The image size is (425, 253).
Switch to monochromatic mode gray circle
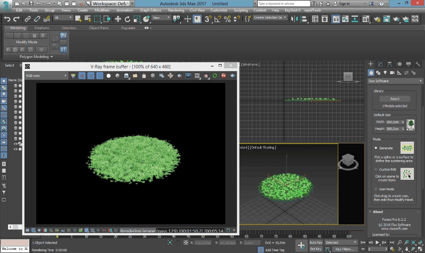(x=117, y=76)
